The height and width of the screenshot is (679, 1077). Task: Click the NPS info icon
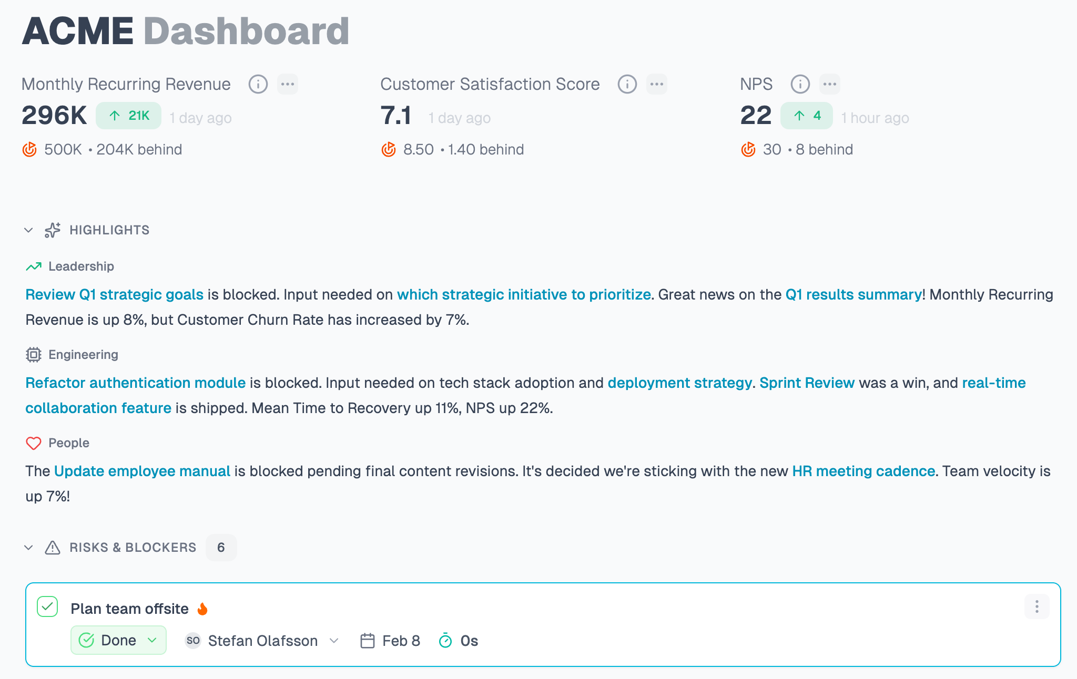coord(800,84)
